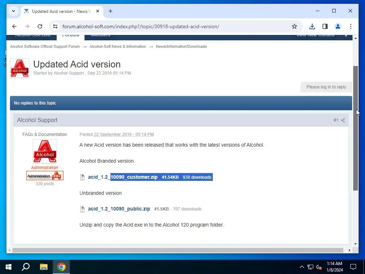Click the Chrome taskbar icon

pos(61,267)
